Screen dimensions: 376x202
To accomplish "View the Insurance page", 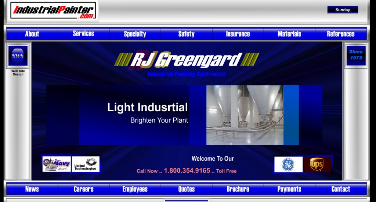I will 238,34.
